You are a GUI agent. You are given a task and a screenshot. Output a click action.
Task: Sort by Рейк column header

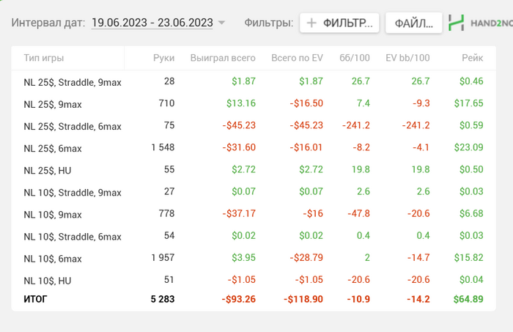pyautogui.click(x=472, y=57)
